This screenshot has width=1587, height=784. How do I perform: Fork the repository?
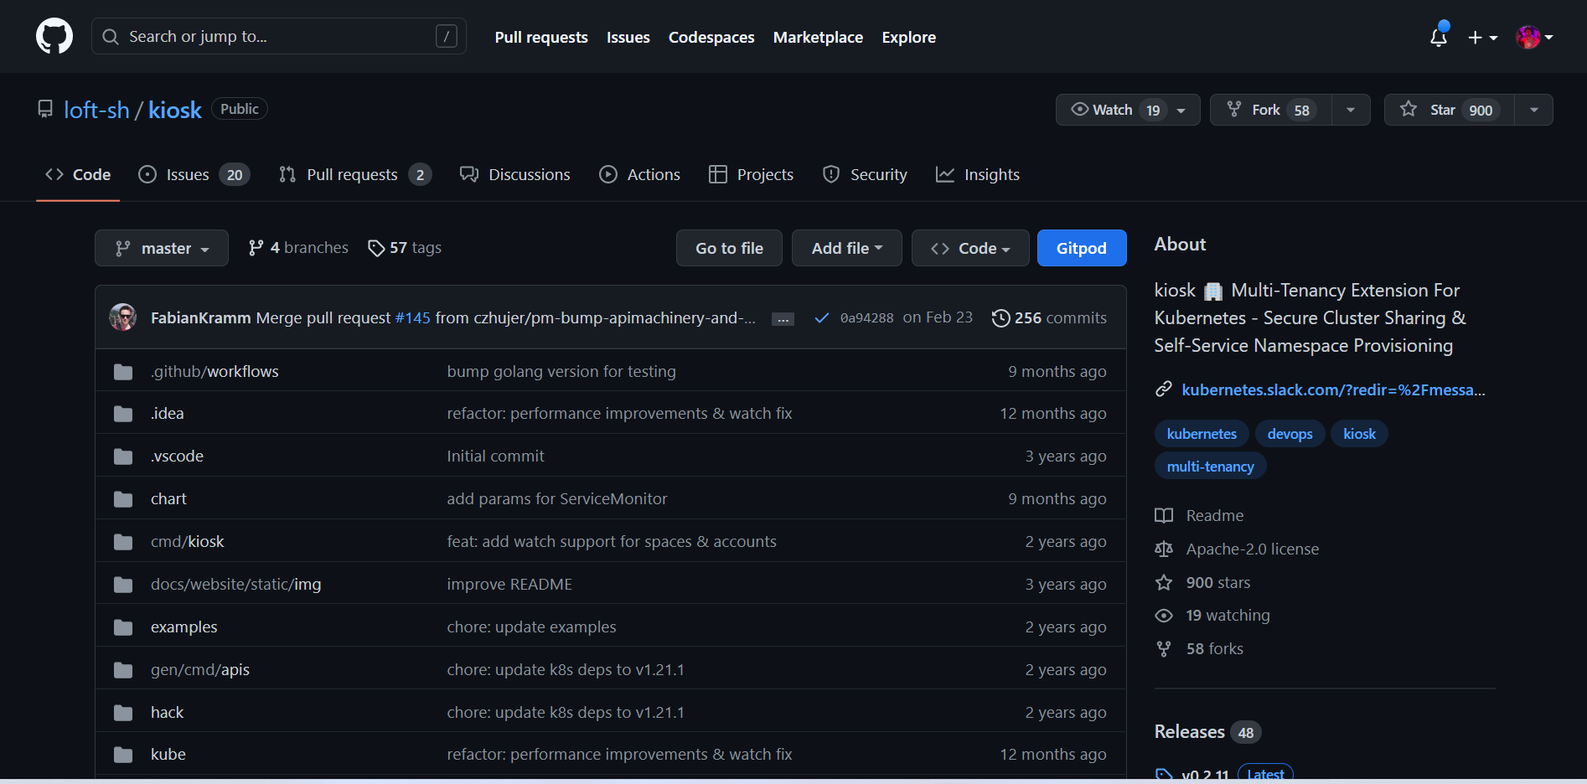click(x=1271, y=110)
